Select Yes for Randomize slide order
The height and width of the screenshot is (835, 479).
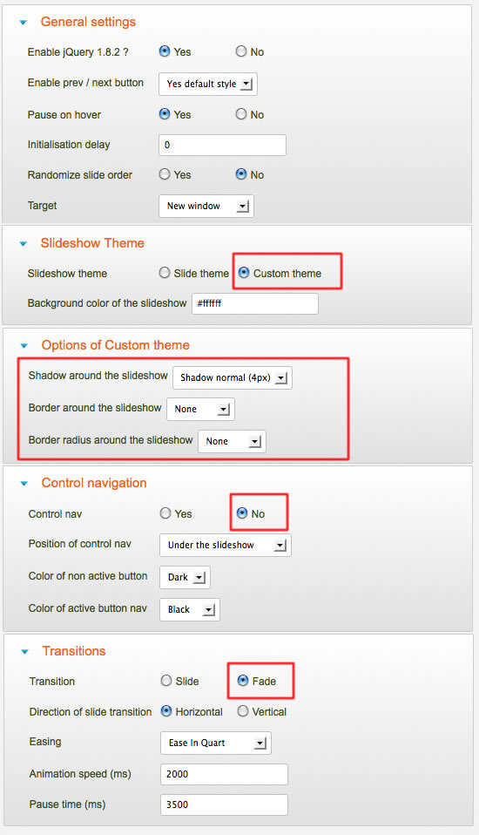[165, 174]
